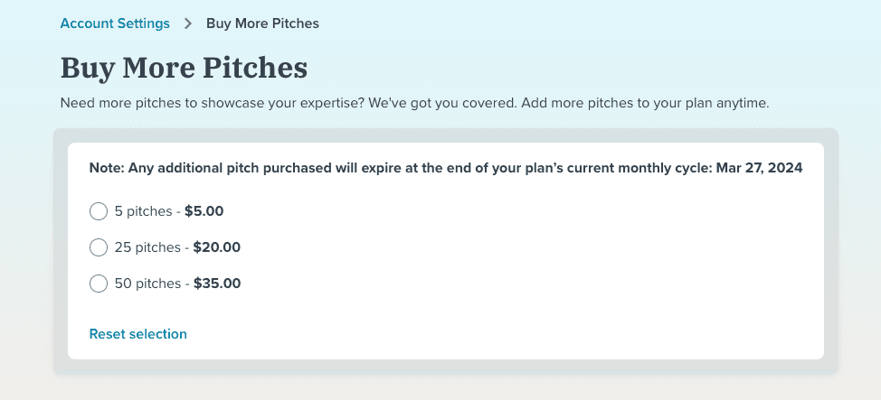Click the breadcrumb chevron separator
The height and width of the screenshot is (400, 881).
pyautogui.click(x=188, y=23)
